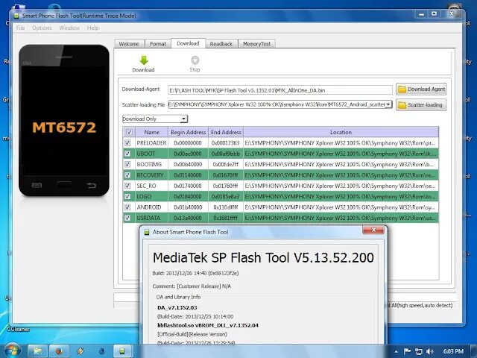Image resolution: width=477 pixels, height=358 pixels.
Task: Toggle the select-all checkbox in table header
Action: 129,133
